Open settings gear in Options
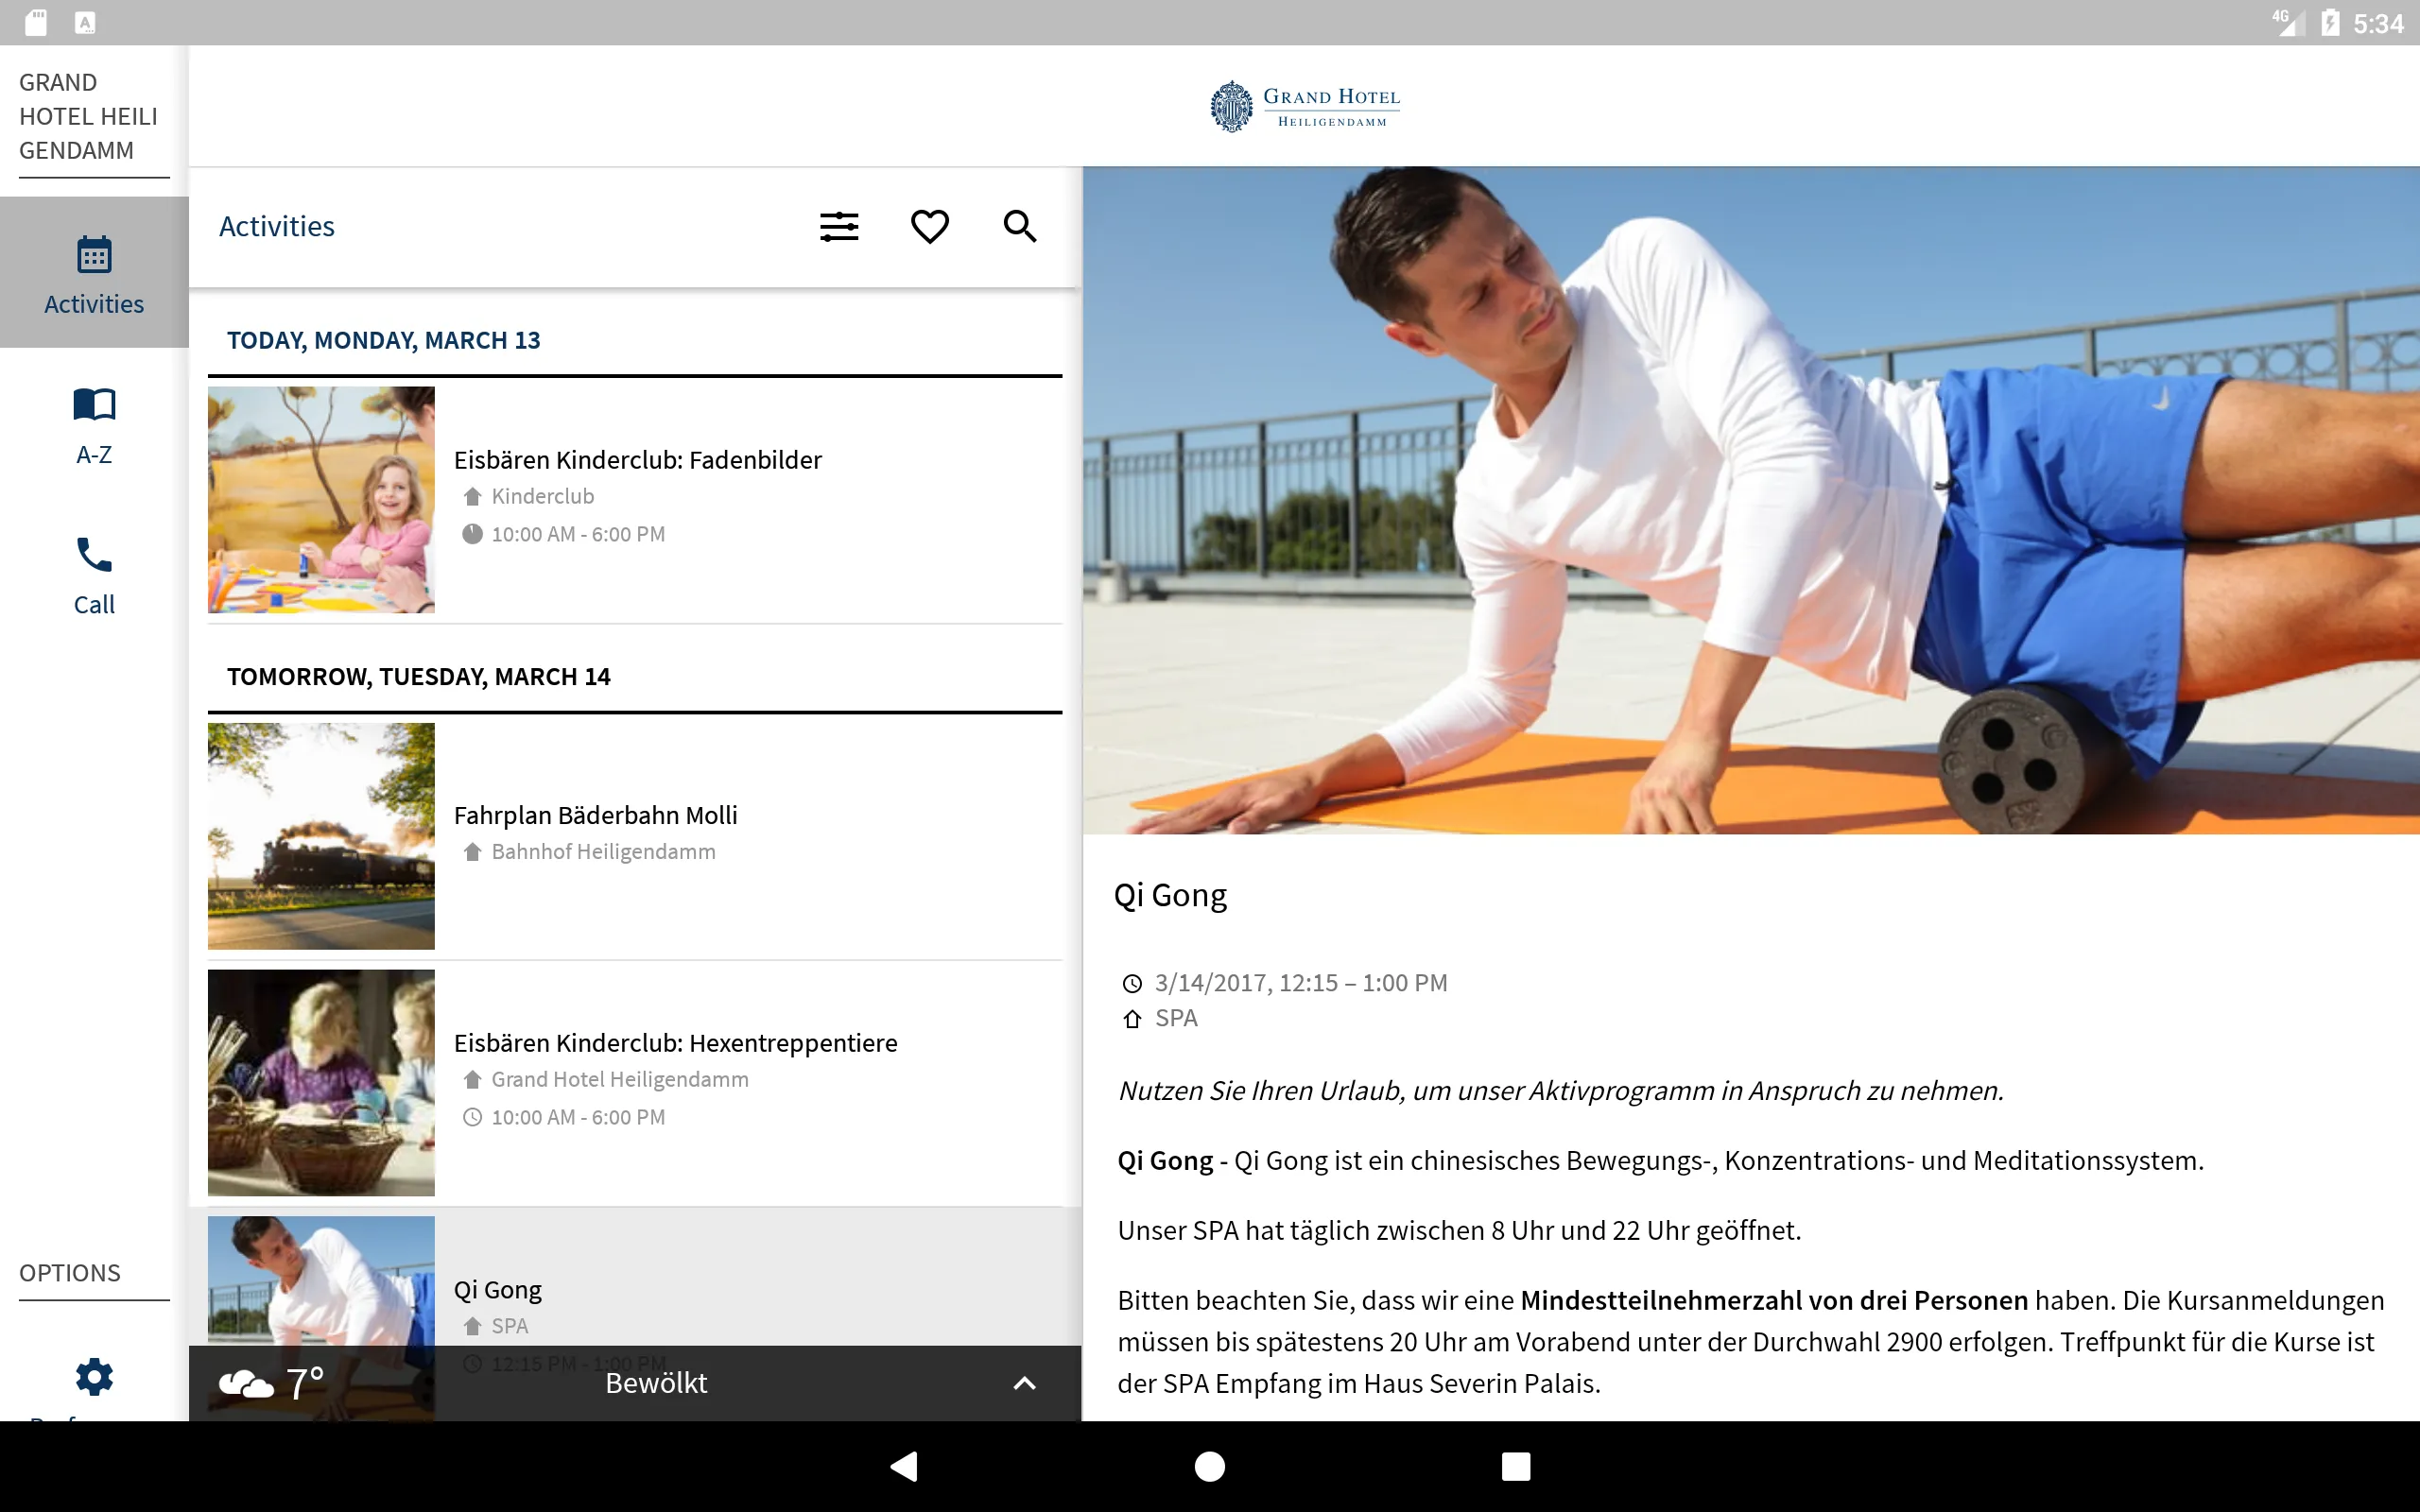2420x1512 pixels. point(94,1377)
